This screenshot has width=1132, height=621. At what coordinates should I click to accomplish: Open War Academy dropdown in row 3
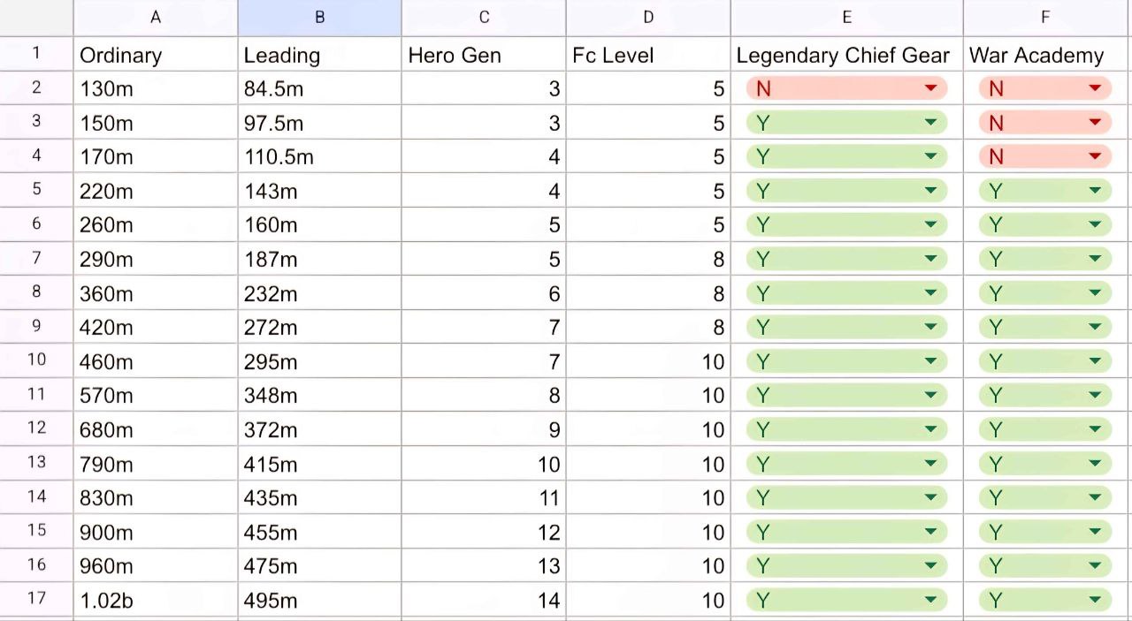pos(1044,123)
